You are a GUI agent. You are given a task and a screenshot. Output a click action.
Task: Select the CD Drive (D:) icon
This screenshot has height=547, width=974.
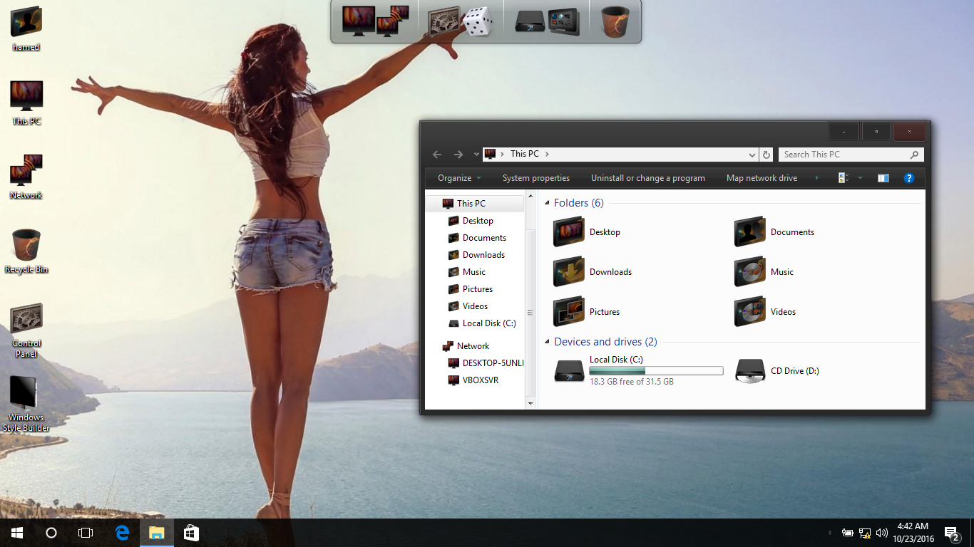pyautogui.click(x=750, y=371)
